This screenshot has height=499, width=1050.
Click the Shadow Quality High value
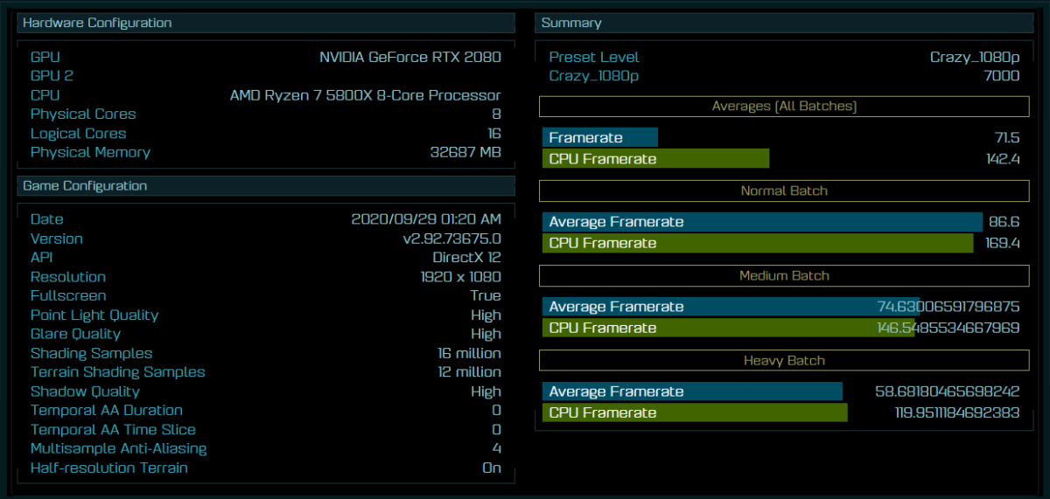point(486,392)
